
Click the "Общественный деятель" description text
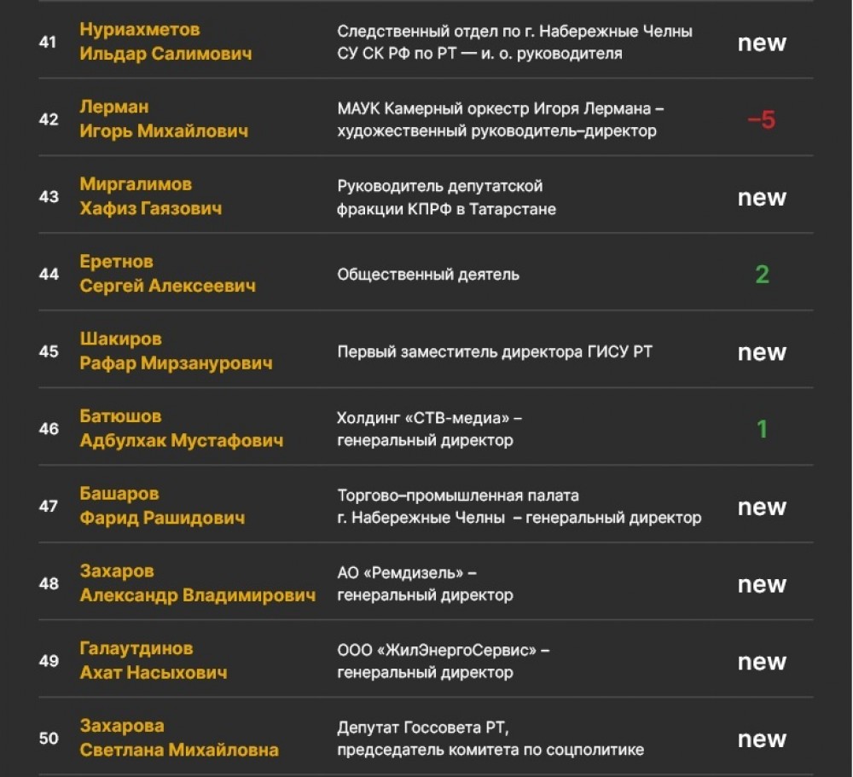[428, 275]
